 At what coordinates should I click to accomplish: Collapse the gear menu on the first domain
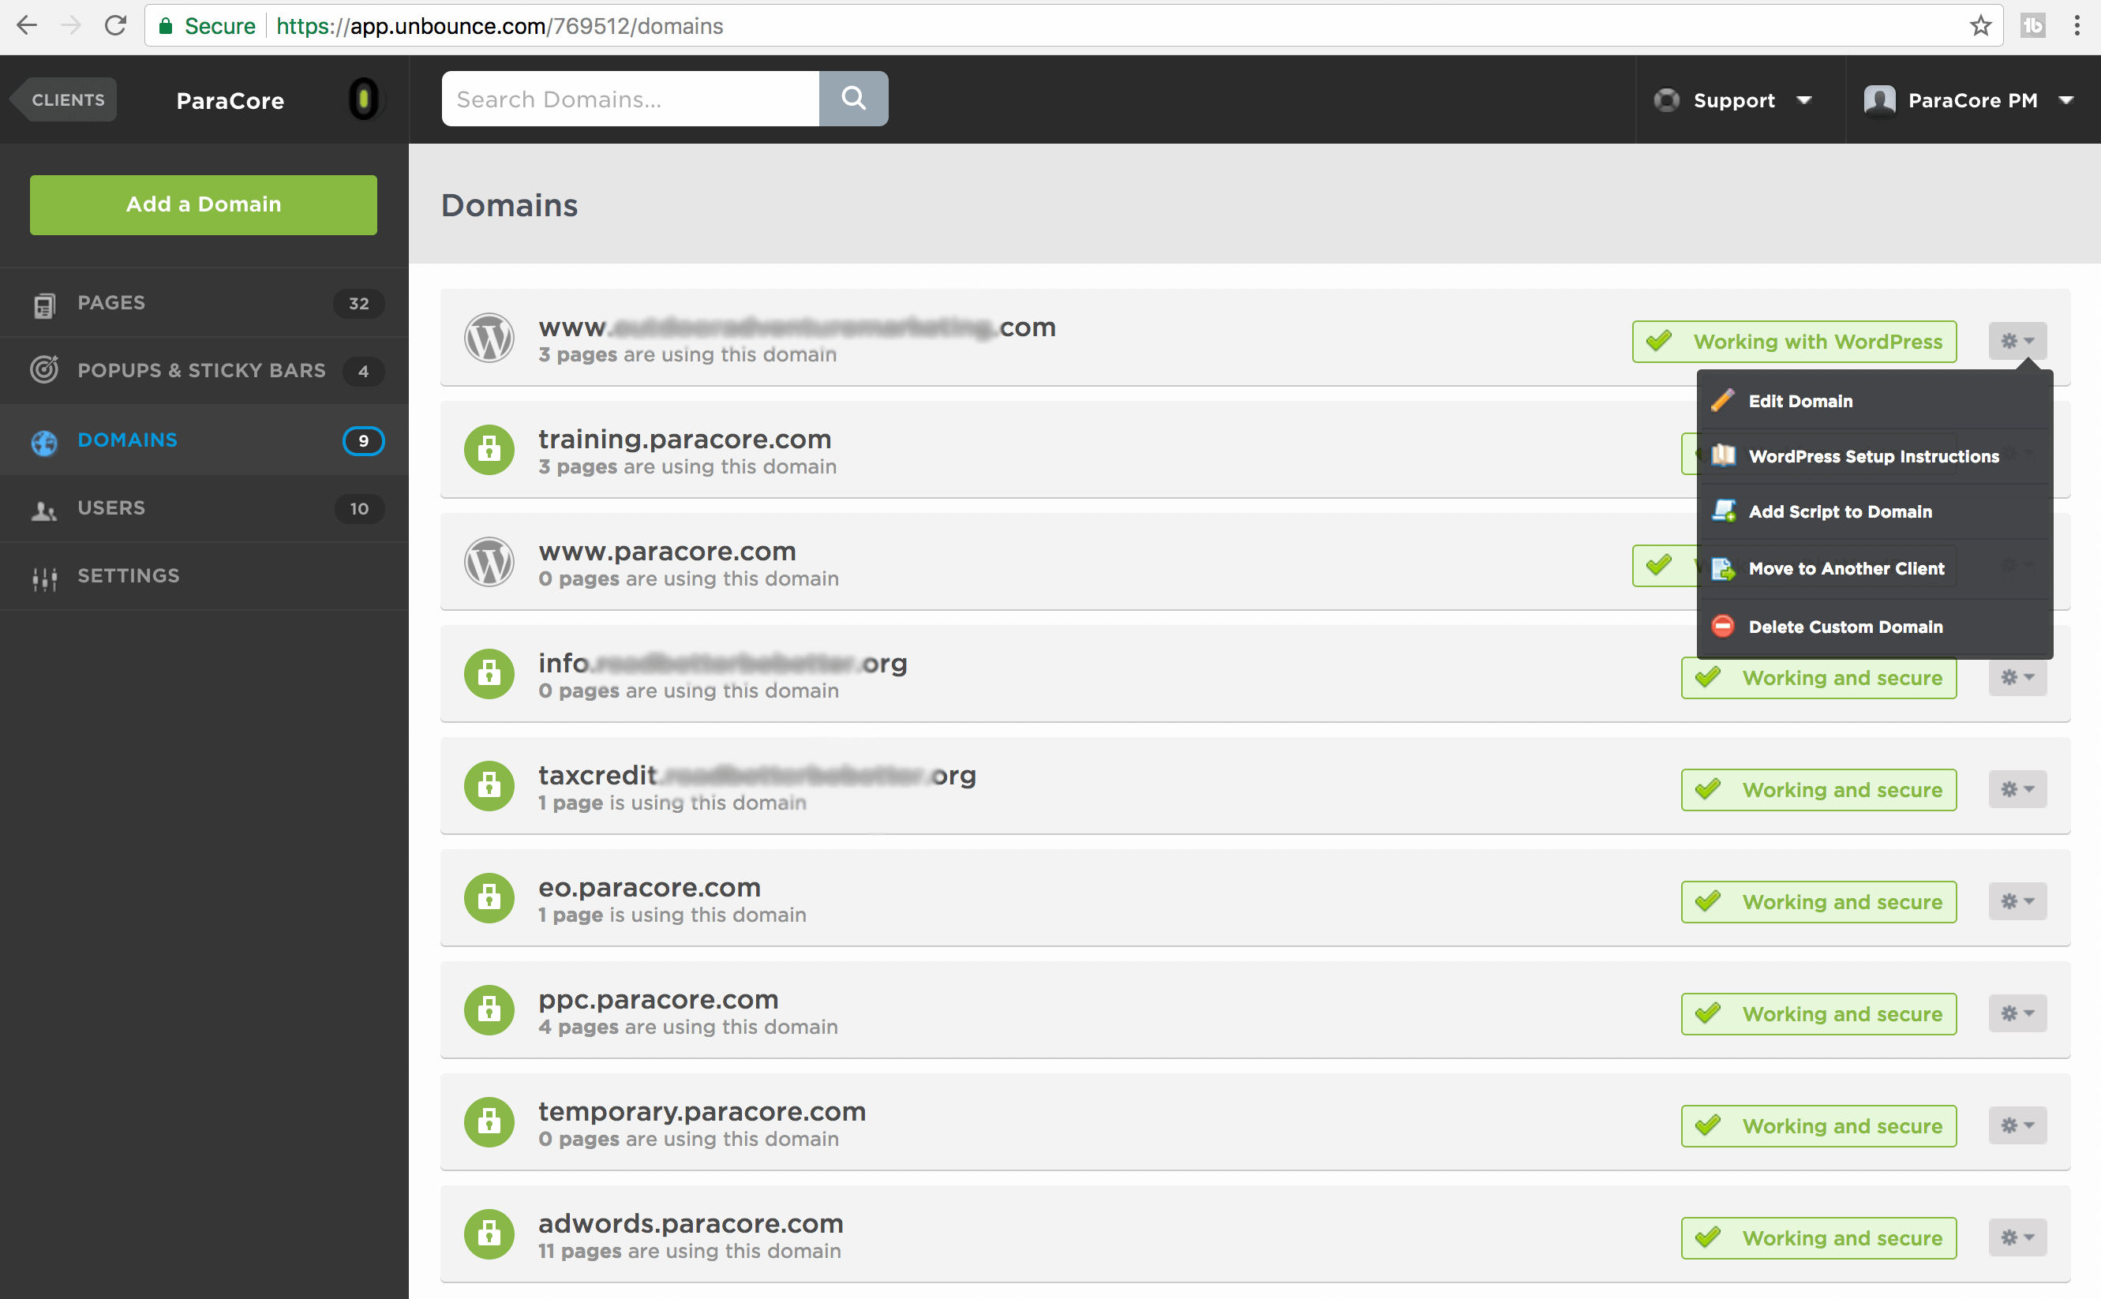2017,341
